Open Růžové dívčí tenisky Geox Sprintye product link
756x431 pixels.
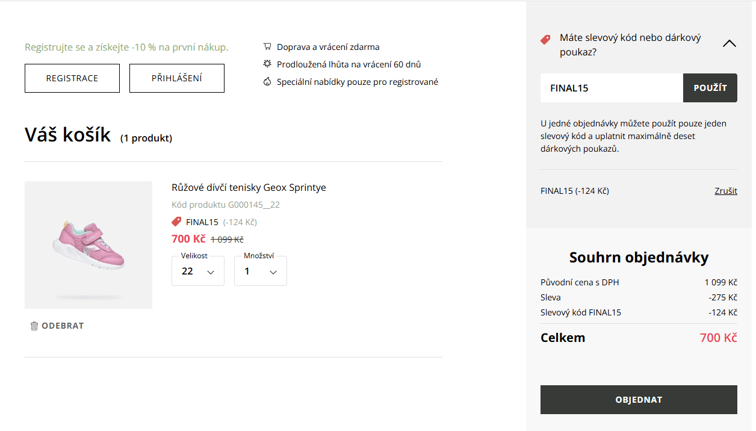coord(249,188)
